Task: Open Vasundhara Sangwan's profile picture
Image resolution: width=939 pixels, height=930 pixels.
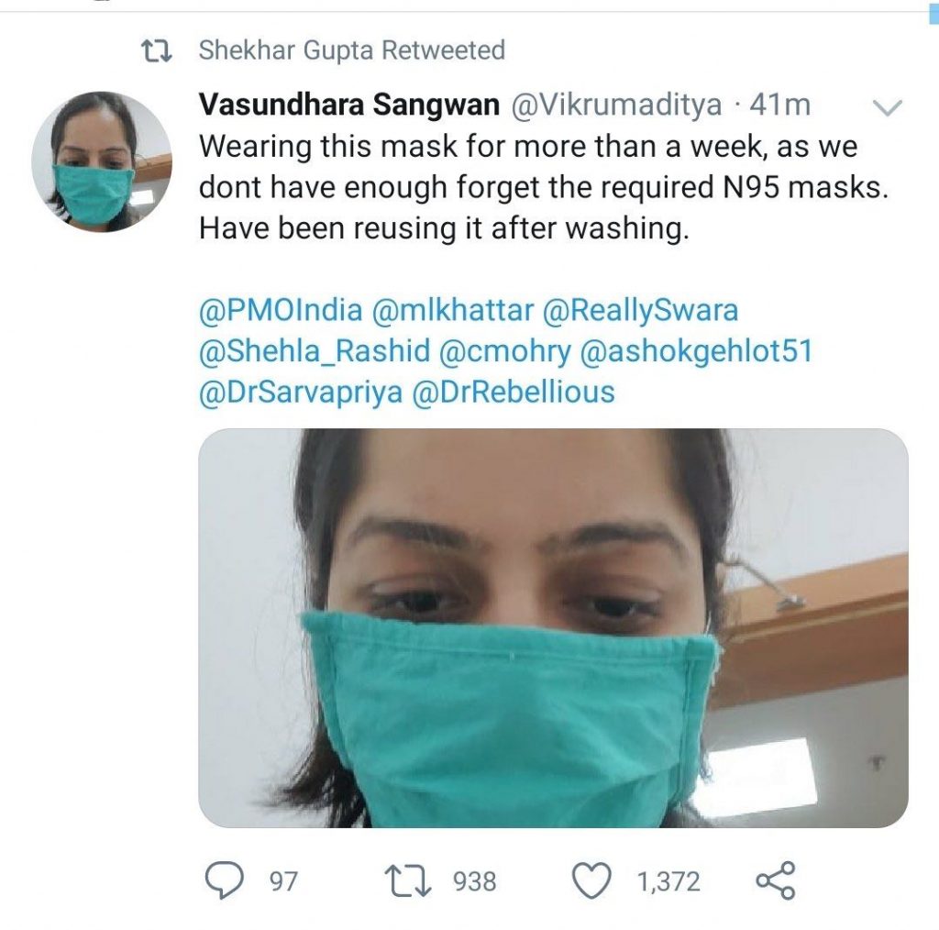Action: [x=101, y=161]
